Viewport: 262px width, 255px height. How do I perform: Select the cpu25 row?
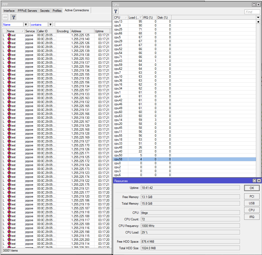pos(184,29)
